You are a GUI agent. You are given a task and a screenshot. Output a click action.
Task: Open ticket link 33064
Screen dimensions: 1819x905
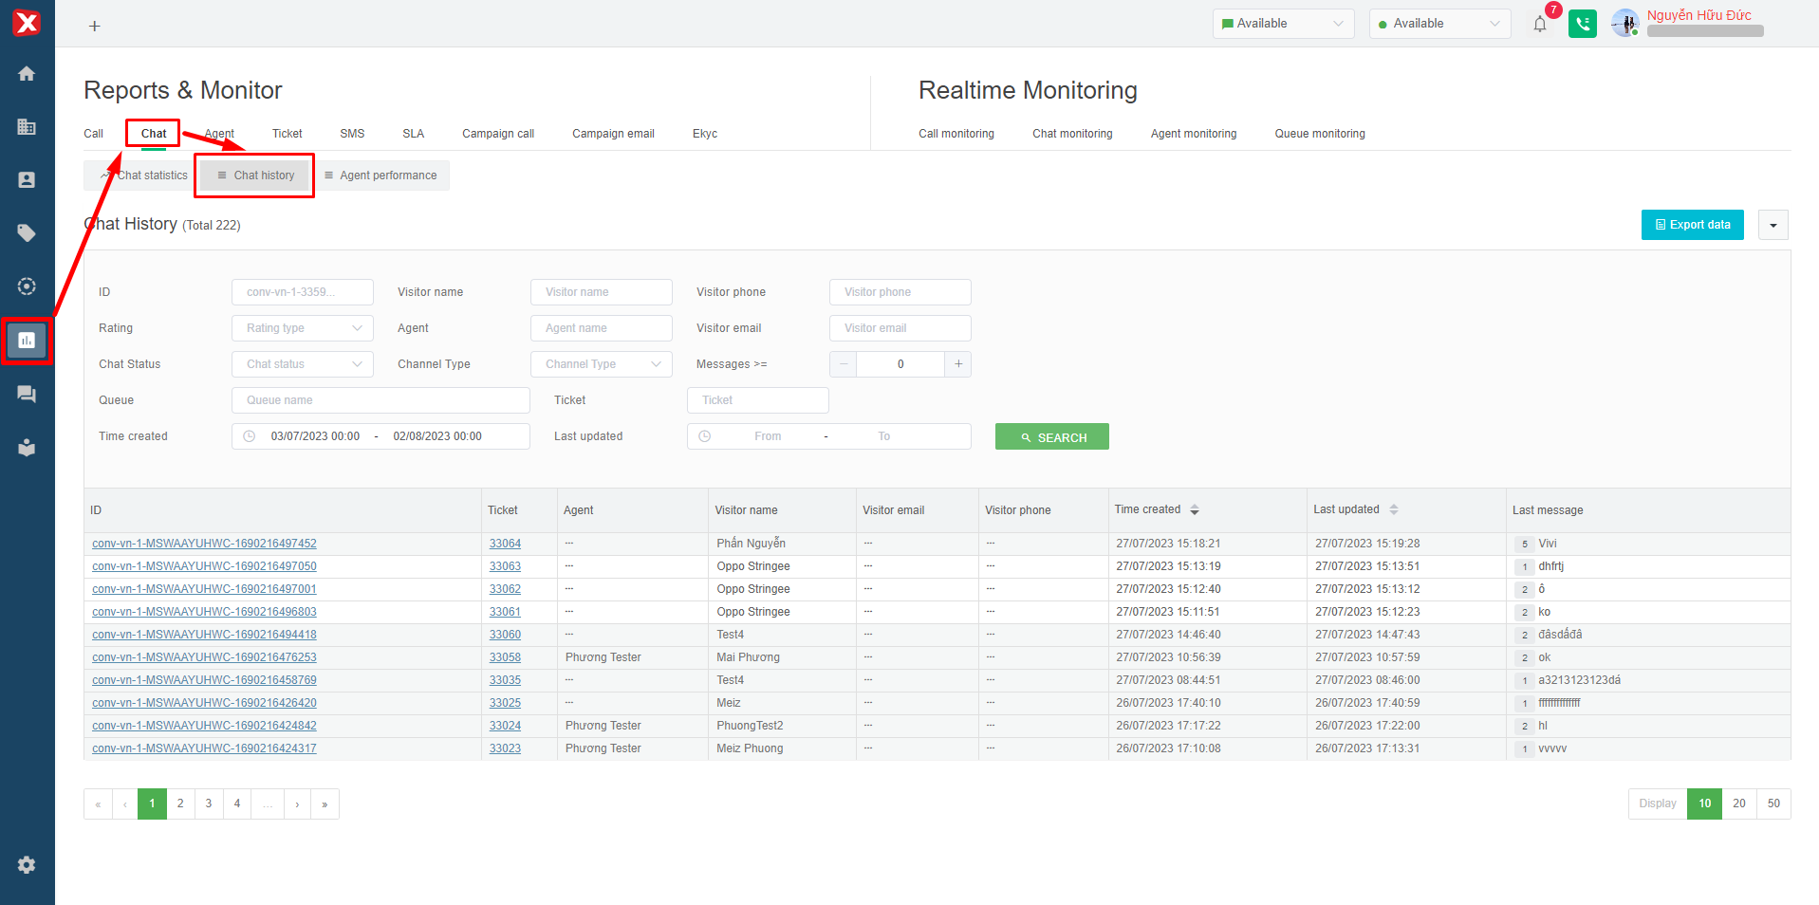coord(505,544)
